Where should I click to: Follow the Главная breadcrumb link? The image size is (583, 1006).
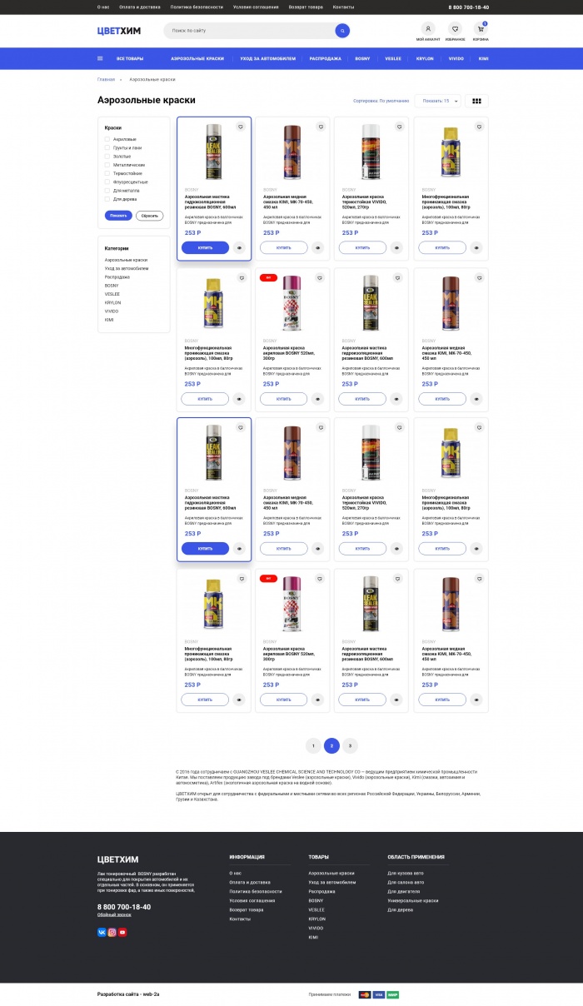[106, 79]
